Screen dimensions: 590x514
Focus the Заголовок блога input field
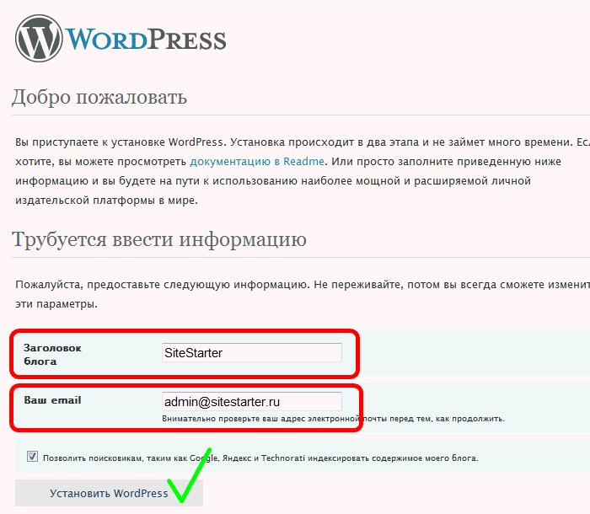[x=252, y=352]
